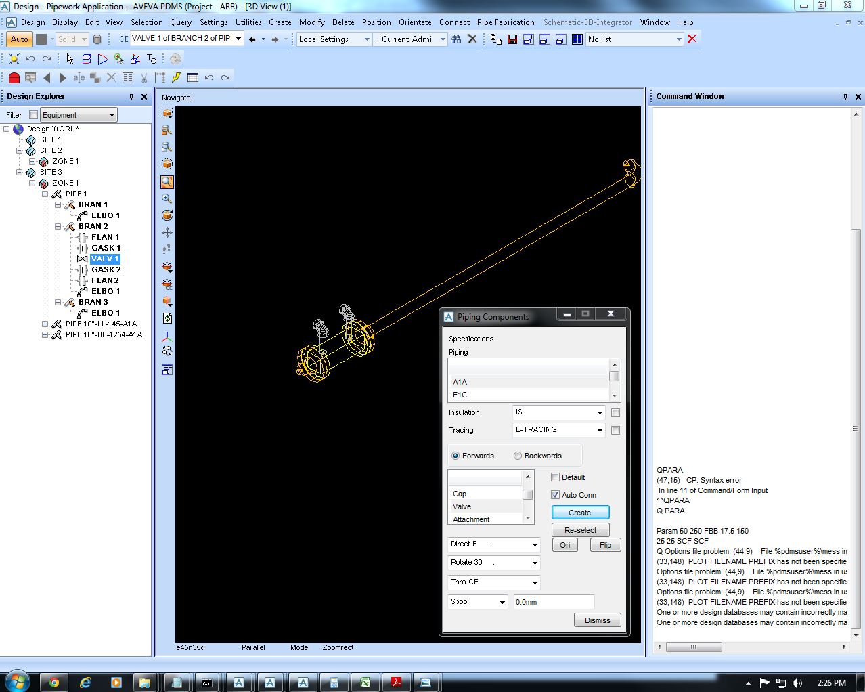Open the Pipe Fabrication menu
The image size is (865, 692).
[x=506, y=22]
